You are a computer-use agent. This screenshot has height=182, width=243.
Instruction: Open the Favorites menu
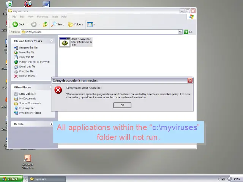pyautogui.click(x=42, y=17)
